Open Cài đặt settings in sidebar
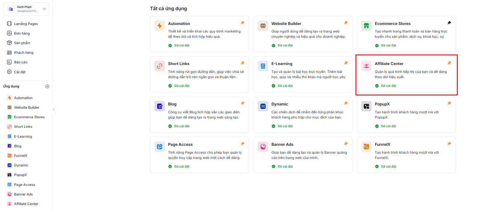This screenshot has width=487, height=210. point(20,72)
